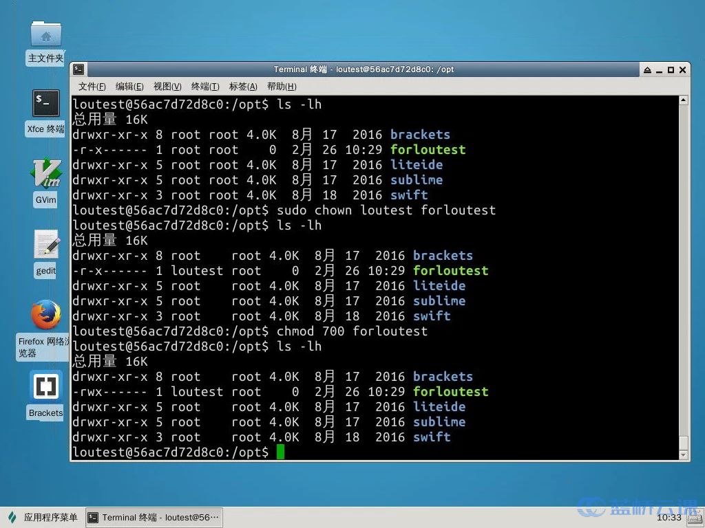Viewport: 705px width, 528px height.
Task: Click the keyboard icon in system tray
Action: 693,517
